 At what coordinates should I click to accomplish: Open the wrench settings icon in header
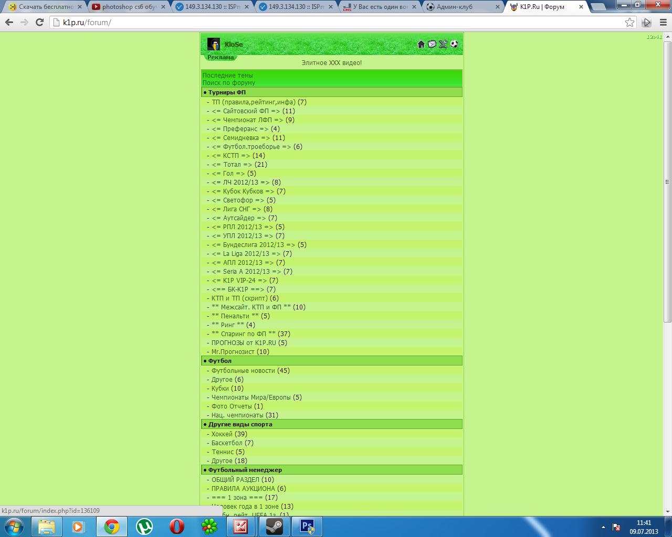click(443, 44)
